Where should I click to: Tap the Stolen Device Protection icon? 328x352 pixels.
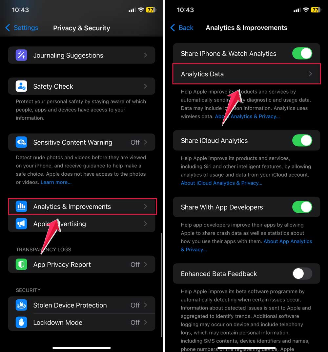pos(21,305)
